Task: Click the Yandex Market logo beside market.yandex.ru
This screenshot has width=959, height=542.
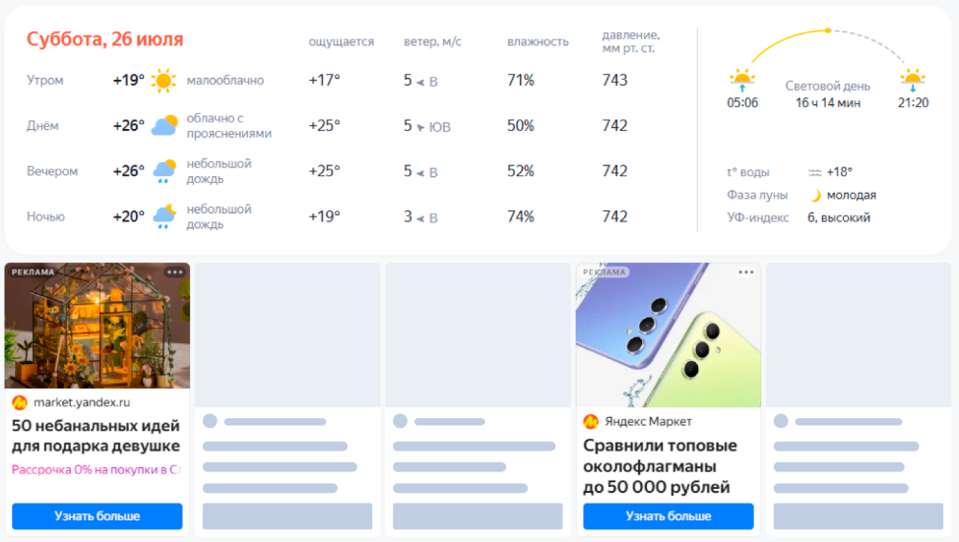Action: coord(20,402)
